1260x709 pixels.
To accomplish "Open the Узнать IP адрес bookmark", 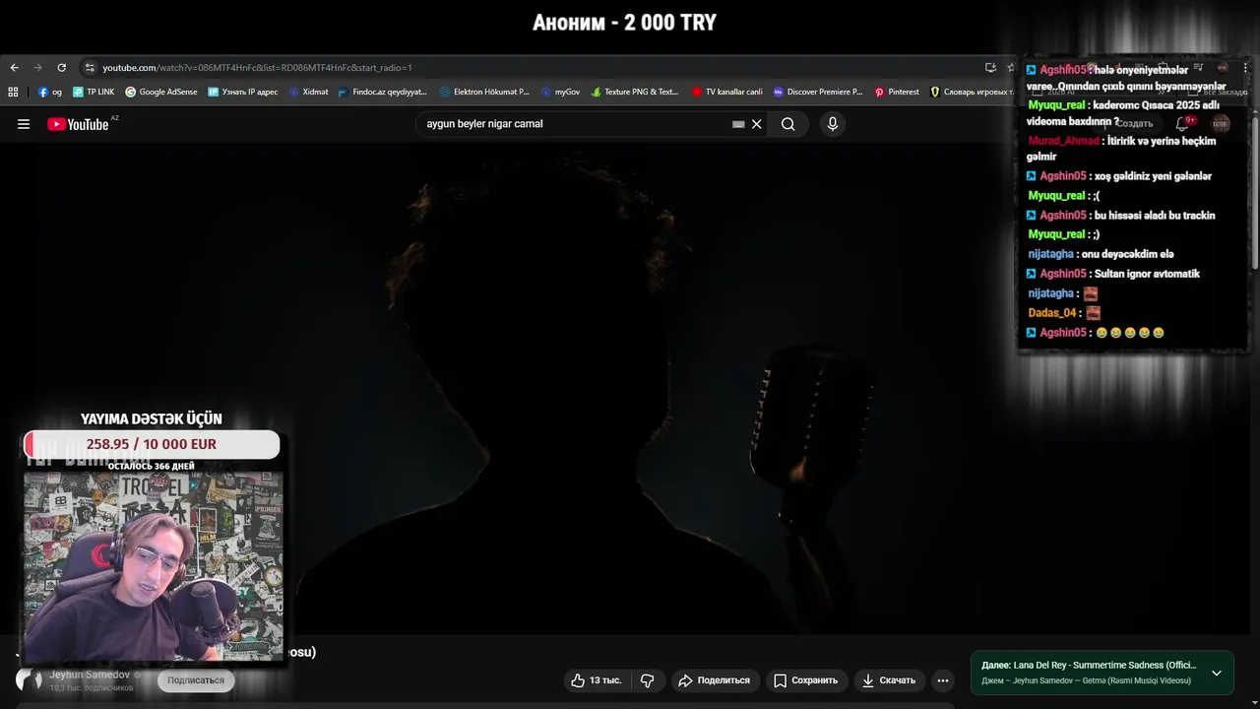I will 242,92.
